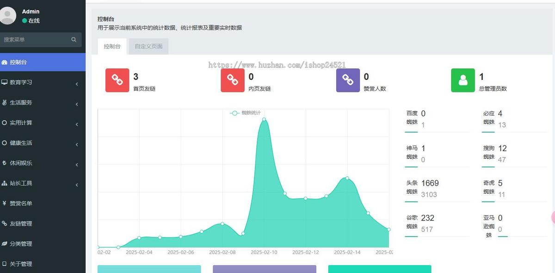Expand the 实用计算 menu arrow
The image size is (555, 273).
(x=77, y=124)
